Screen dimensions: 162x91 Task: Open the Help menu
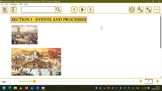tap(26, 4)
